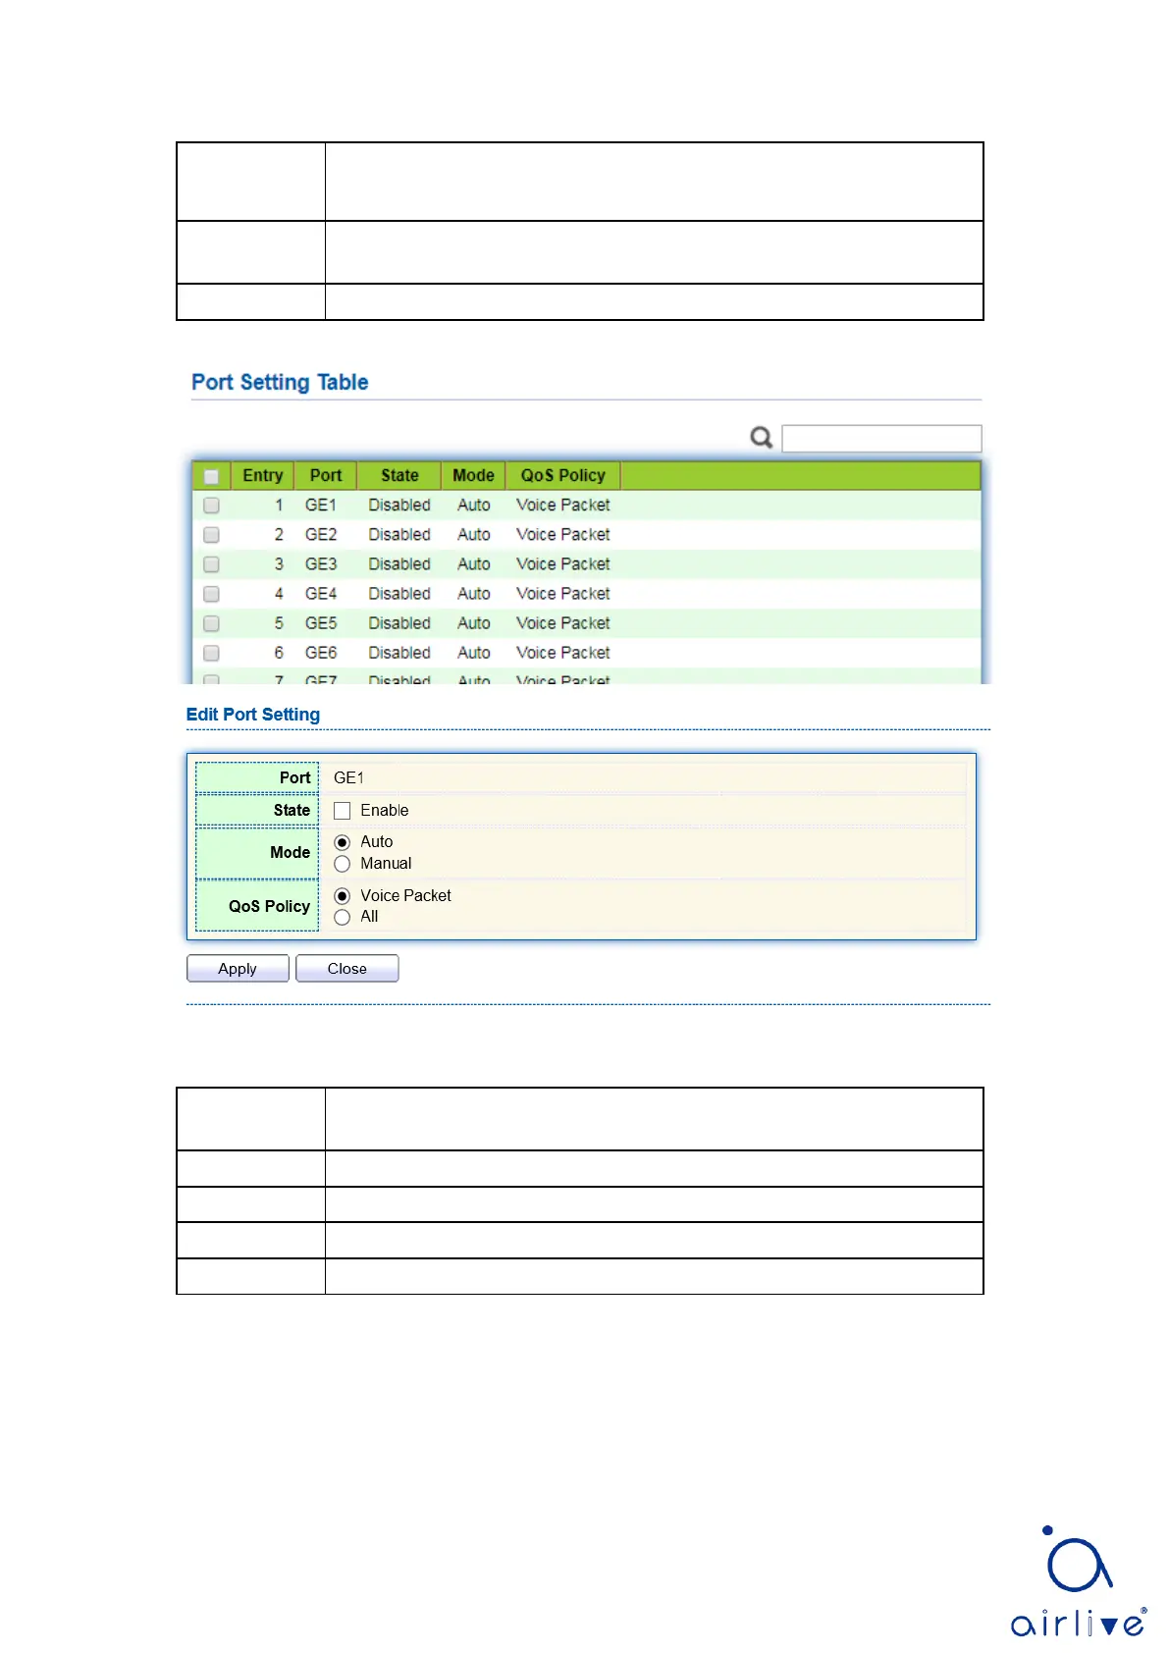This screenshot has width=1169, height=1653.
Task: Select Auto mode radio button
Action: [343, 842]
